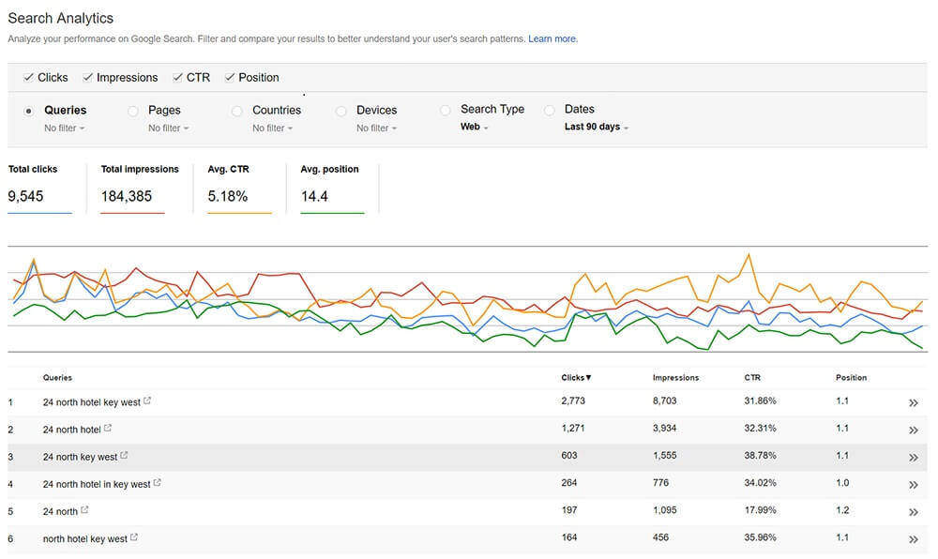This screenshot has height=559, width=938.
Task: Click double-arrow icon in row 2 (1,271 clicks)
Action: pos(914,430)
